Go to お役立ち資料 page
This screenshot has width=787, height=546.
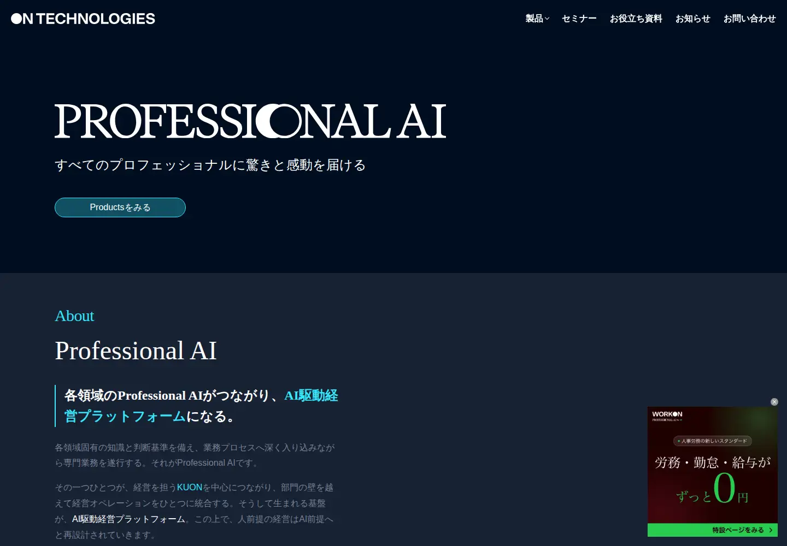click(x=636, y=19)
